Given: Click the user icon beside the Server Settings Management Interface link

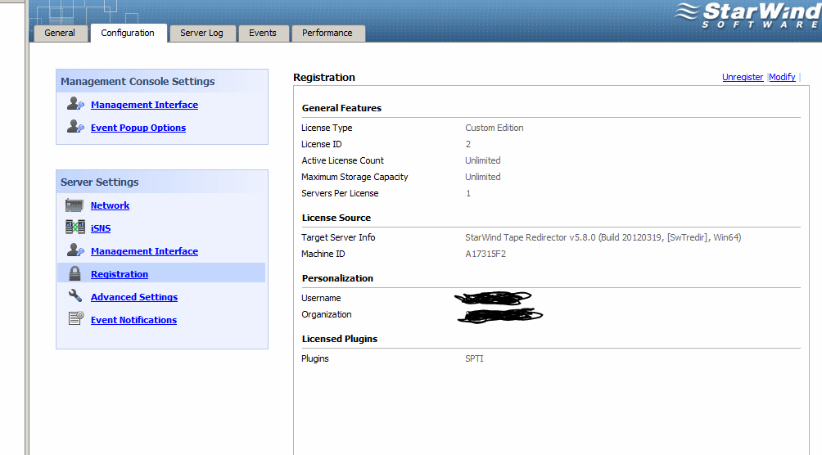Looking at the screenshot, I should pyautogui.click(x=75, y=250).
